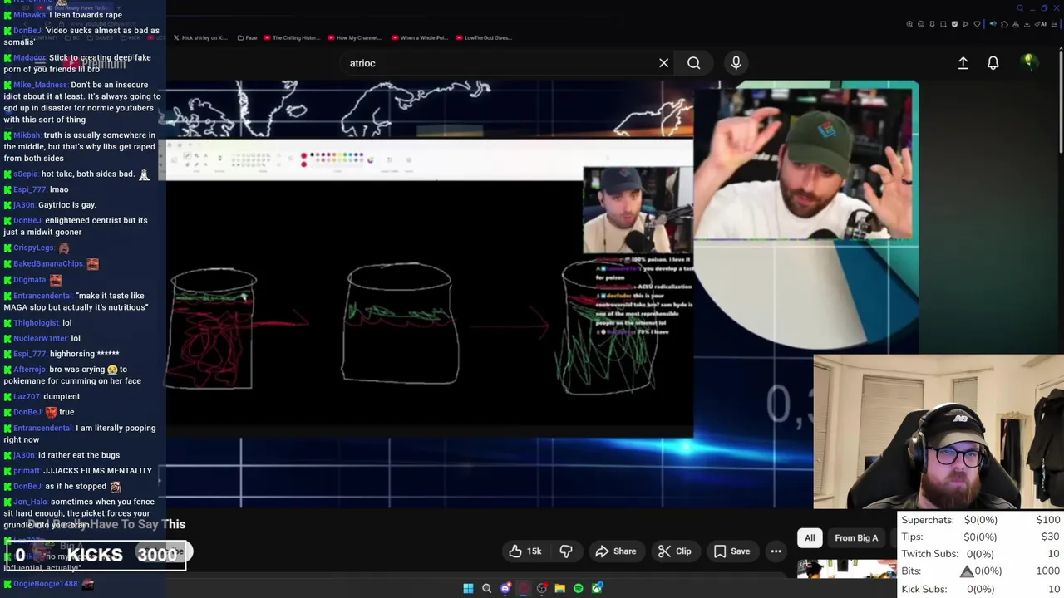The width and height of the screenshot is (1064, 598).
Task: Open the YouTube account avatar menu
Action: (1029, 62)
